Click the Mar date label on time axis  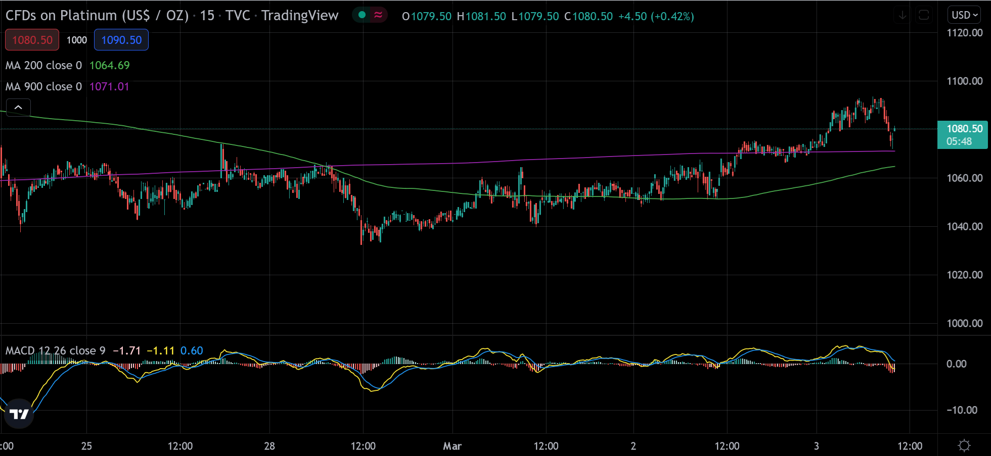[452, 446]
